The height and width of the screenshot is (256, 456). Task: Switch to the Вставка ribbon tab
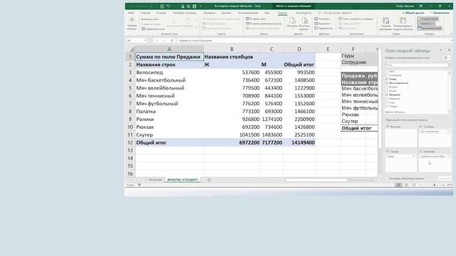162,13
